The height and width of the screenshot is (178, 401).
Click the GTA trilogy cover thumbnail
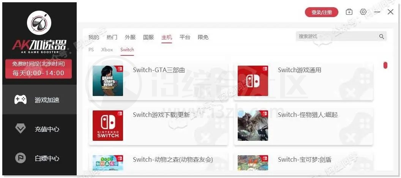(x=108, y=81)
